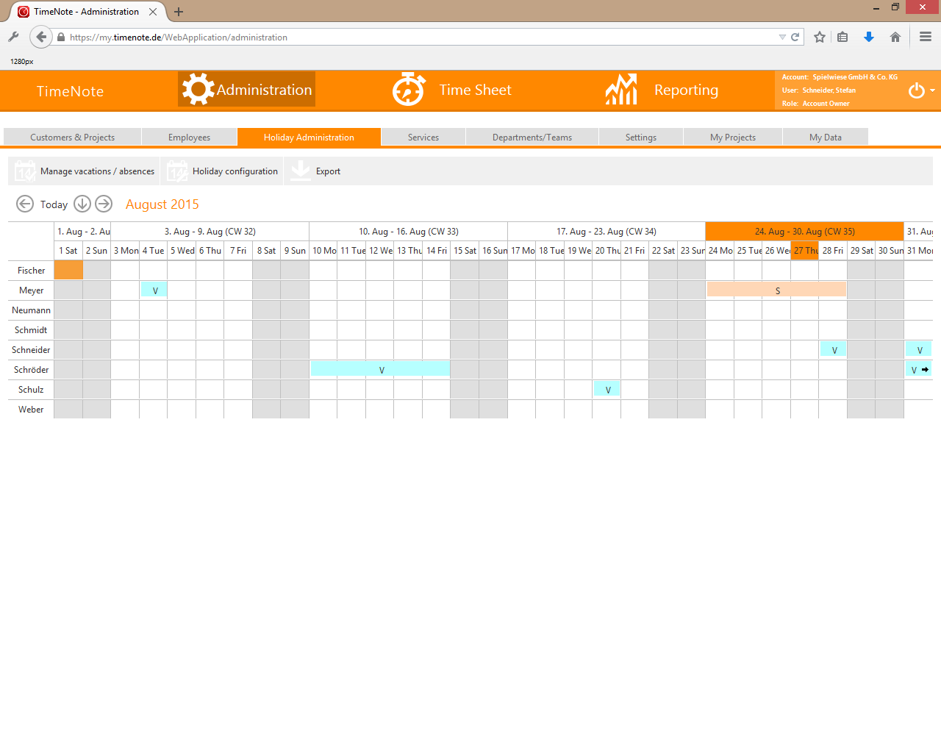
Task: Open the URL history dropdown arrow
Action: pyautogui.click(x=782, y=38)
